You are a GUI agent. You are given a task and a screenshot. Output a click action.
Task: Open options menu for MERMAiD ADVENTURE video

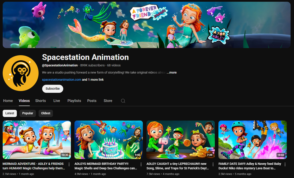click(69, 164)
